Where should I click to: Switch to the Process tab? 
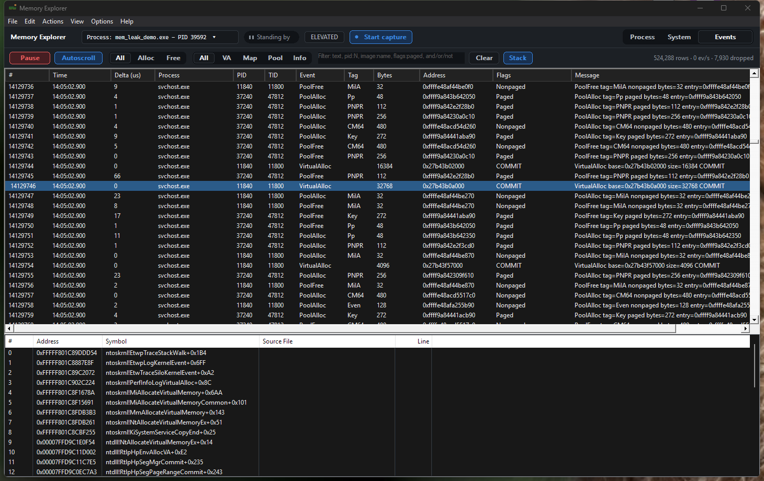click(642, 37)
